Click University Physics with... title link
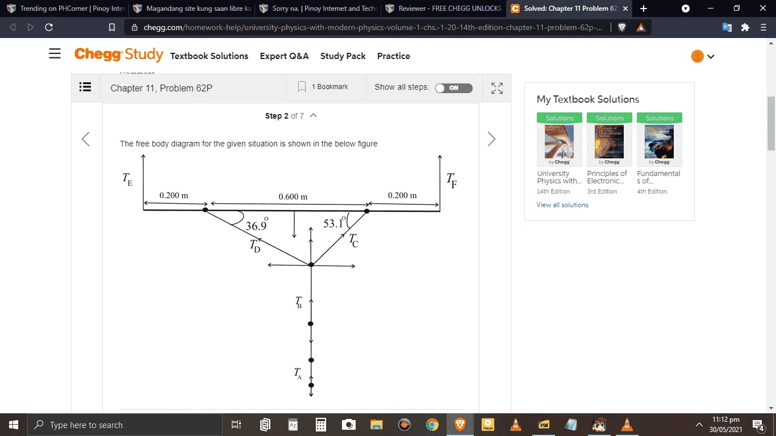This screenshot has width=776, height=436. click(560, 177)
